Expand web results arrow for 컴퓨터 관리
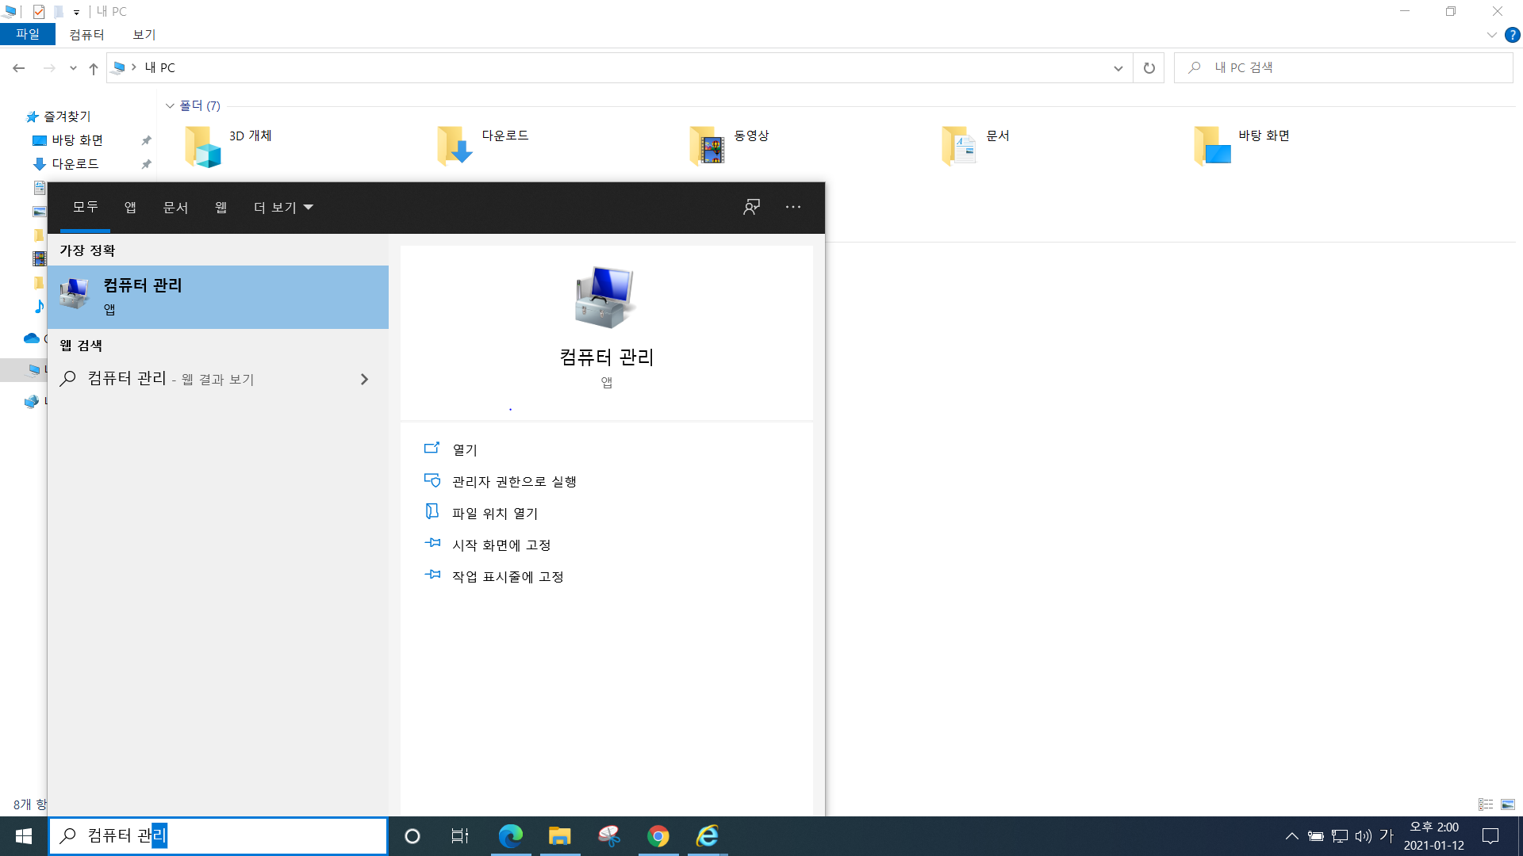Viewport: 1523px width, 856px height. coord(364,379)
